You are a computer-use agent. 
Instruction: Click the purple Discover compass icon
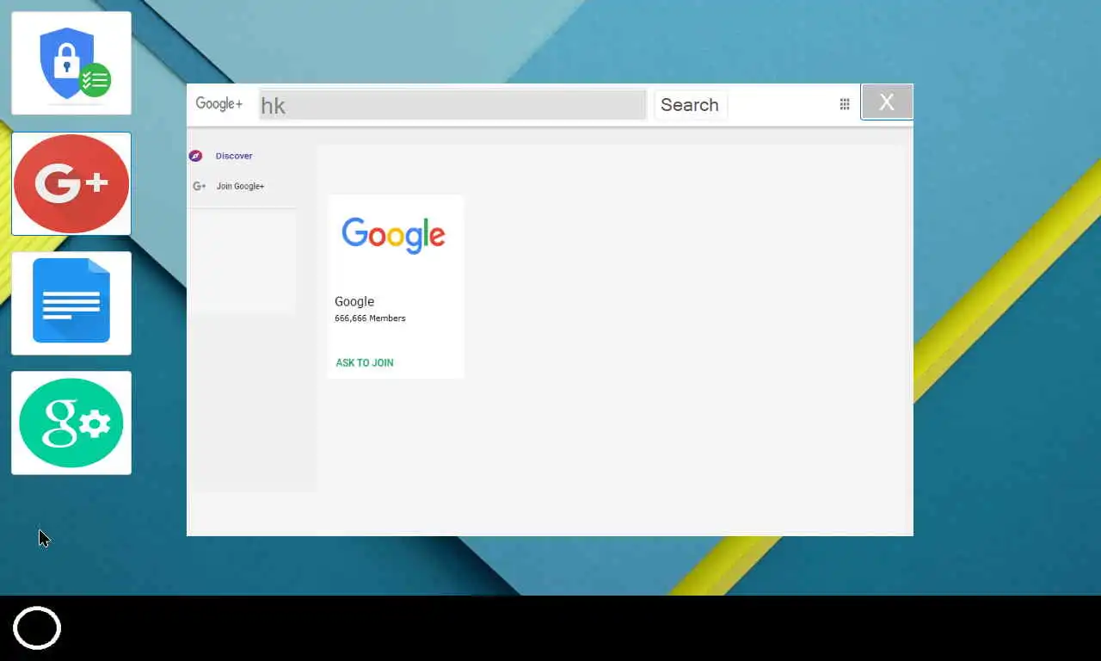coord(196,156)
